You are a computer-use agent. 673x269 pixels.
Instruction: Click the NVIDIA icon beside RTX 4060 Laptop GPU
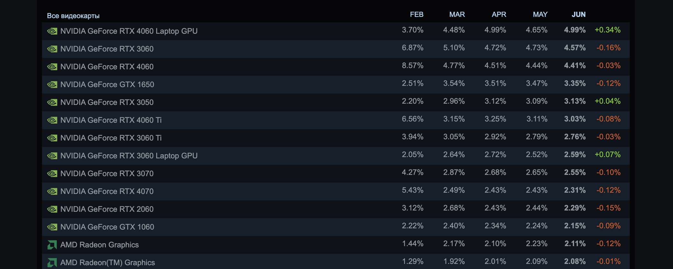point(52,31)
